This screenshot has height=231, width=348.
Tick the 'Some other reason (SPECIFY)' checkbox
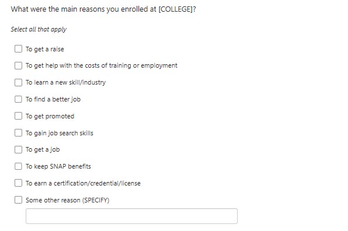pyautogui.click(x=18, y=199)
